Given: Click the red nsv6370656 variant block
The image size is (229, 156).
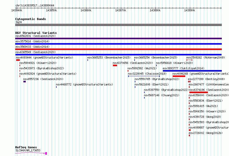Looking at the screenshot, I should coord(115,65).
